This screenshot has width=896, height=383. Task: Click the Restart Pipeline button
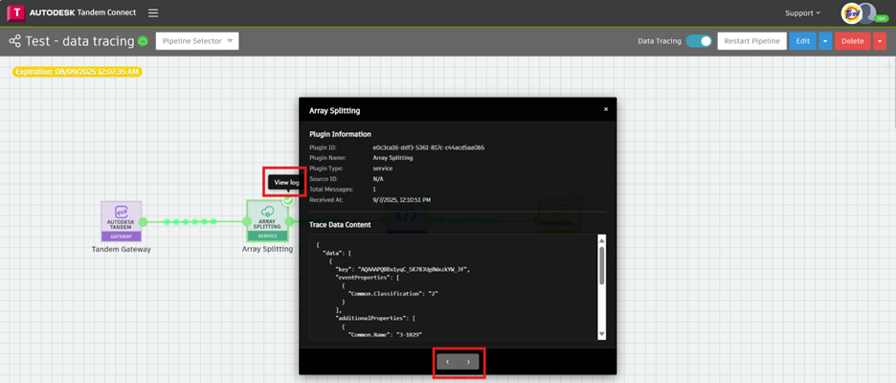[x=751, y=41]
